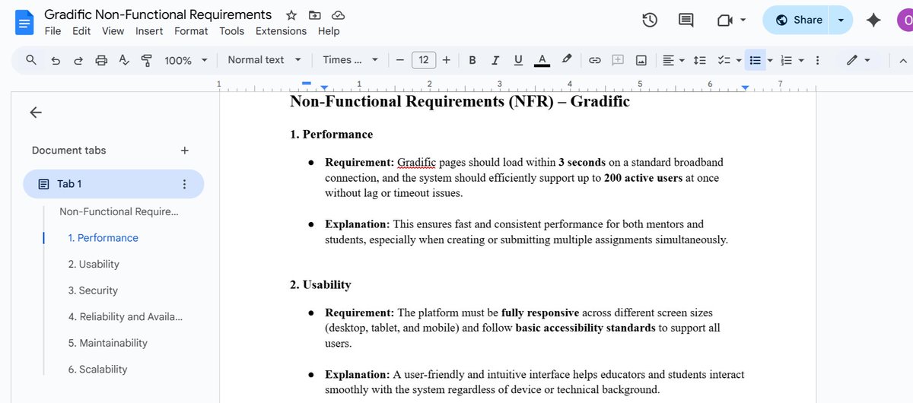
Task: Open Tab 1 options menu
Action: [183, 184]
